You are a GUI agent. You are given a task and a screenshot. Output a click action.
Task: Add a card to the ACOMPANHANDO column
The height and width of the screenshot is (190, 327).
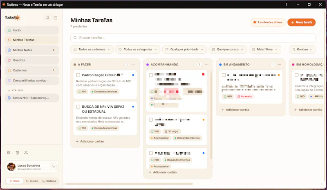coord(162,172)
